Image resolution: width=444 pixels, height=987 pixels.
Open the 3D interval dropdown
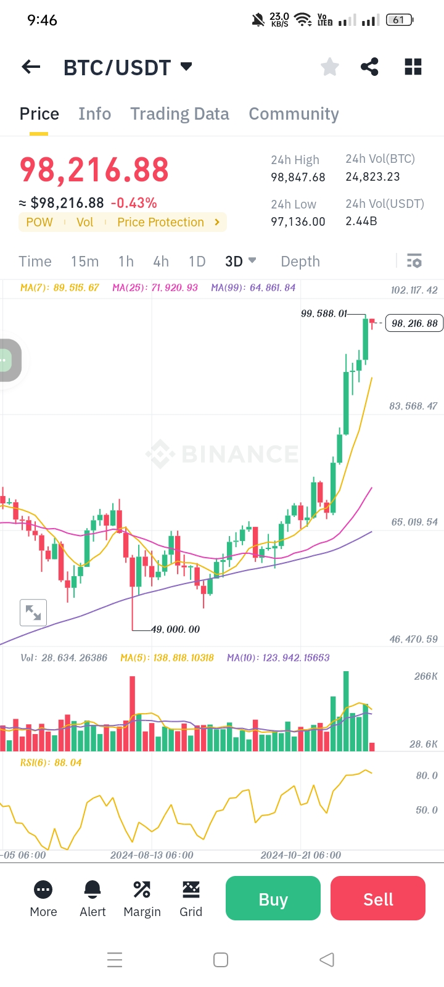click(240, 261)
